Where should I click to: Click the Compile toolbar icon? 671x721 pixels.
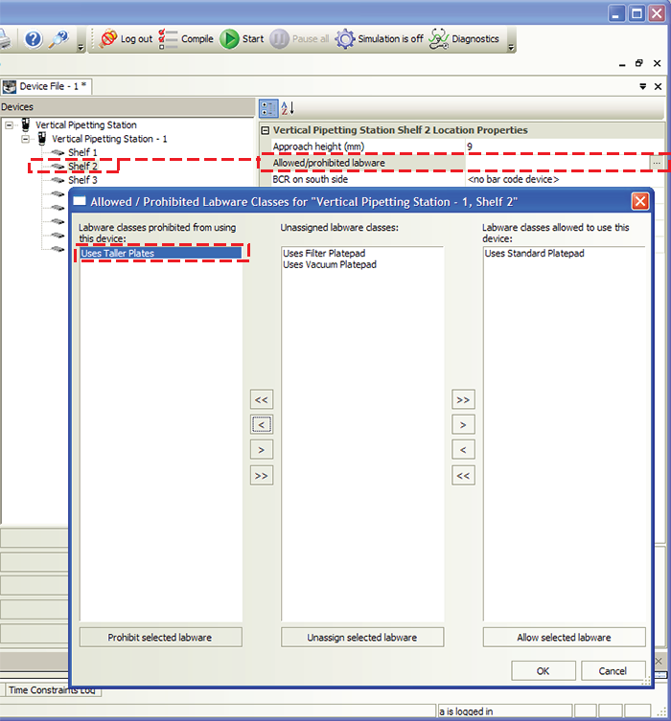pos(169,39)
